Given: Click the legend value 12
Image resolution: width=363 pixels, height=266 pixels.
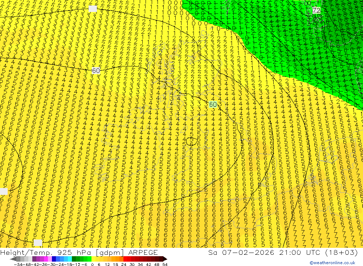Looking at the screenshot, I should point(107,265).
